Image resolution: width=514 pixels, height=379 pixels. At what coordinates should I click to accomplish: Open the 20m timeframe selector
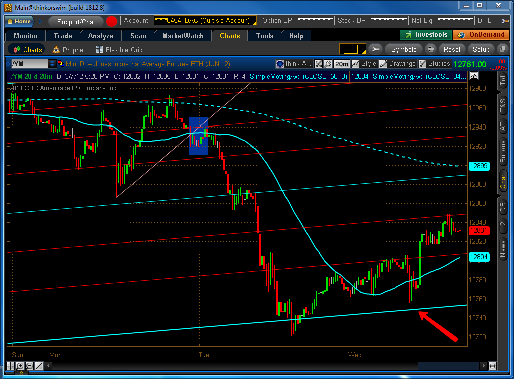(342, 64)
